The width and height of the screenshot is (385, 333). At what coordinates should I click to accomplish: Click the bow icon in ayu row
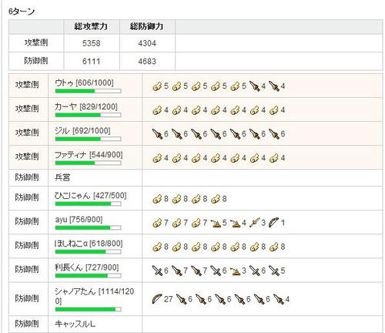coord(273,223)
